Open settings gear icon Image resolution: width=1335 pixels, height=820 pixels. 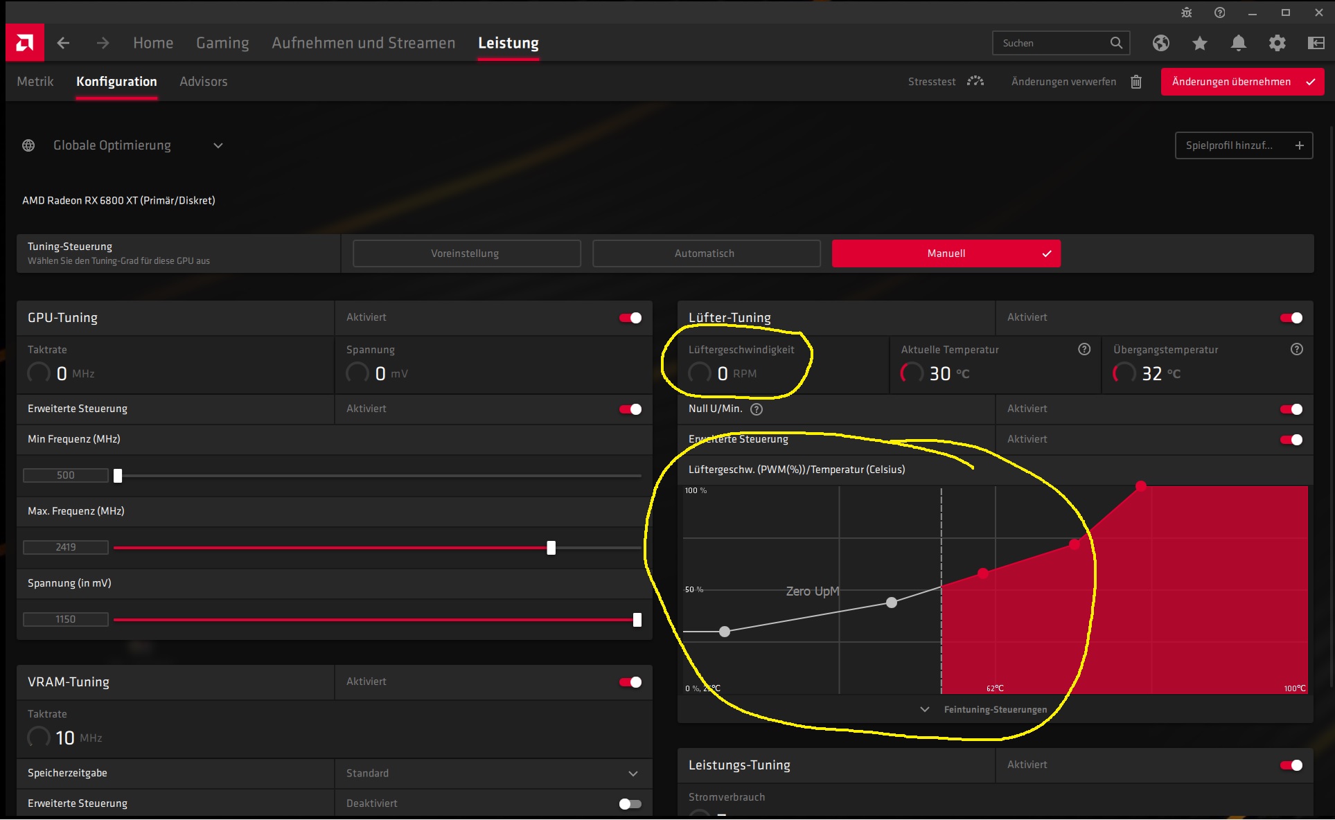[x=1277, y=43]
